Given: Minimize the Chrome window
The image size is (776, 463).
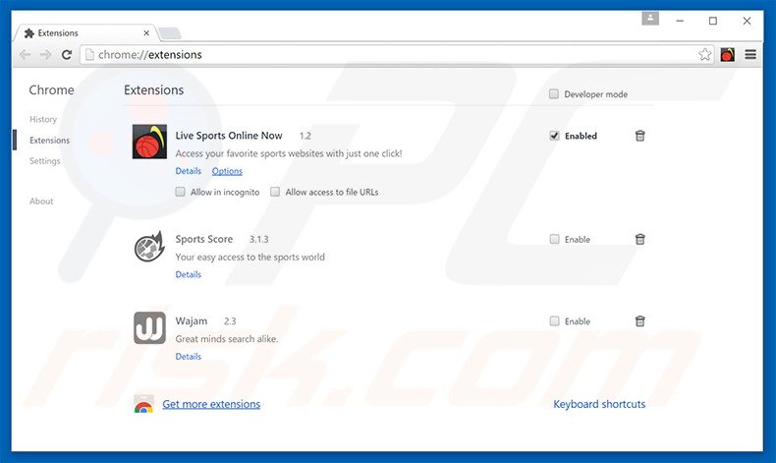Looking at the screenshot, I should (x=680, y=21).
